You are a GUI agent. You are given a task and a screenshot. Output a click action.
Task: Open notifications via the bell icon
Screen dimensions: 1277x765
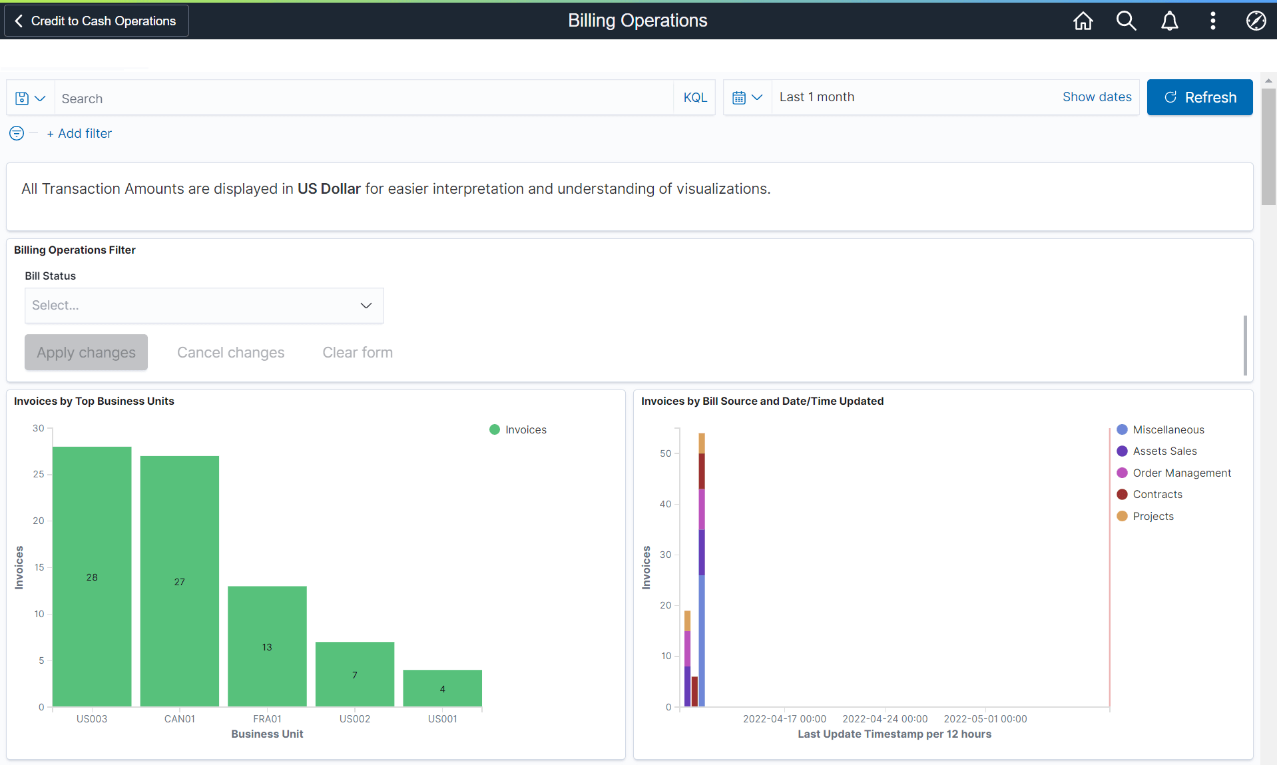(1170, 21)
